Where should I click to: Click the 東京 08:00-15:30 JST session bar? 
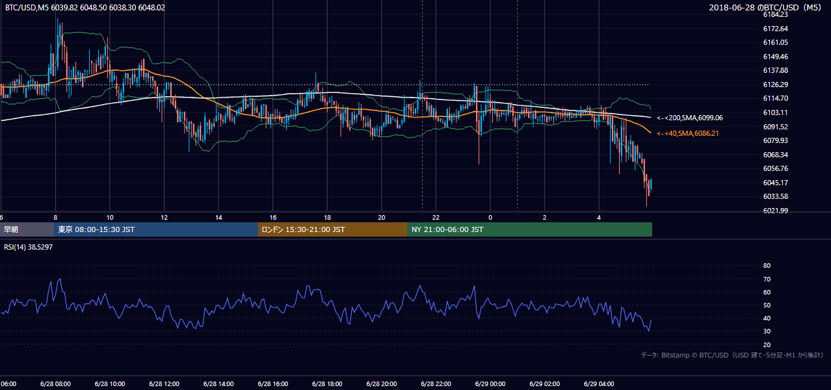click(156, 229)
